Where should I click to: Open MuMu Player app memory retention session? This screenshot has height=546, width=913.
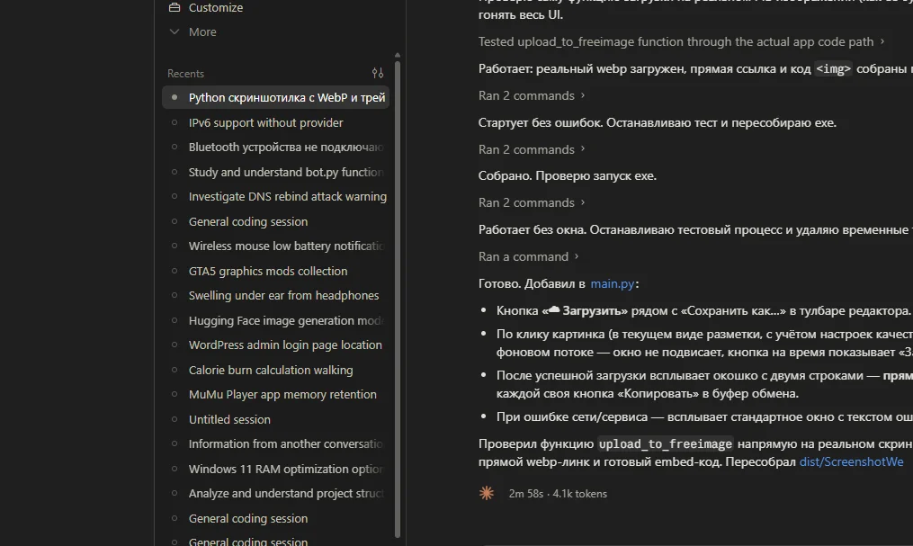click(x=275, y=394)
